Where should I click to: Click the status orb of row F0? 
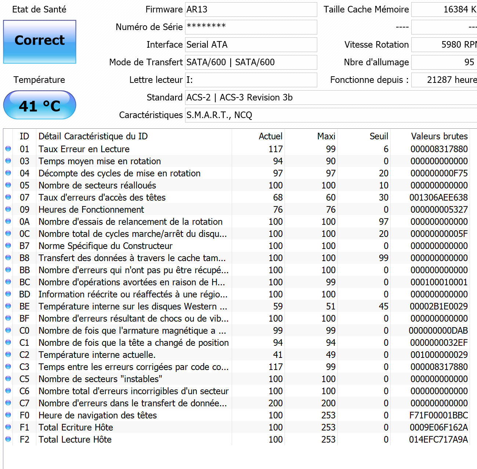(x=8, y=415)
